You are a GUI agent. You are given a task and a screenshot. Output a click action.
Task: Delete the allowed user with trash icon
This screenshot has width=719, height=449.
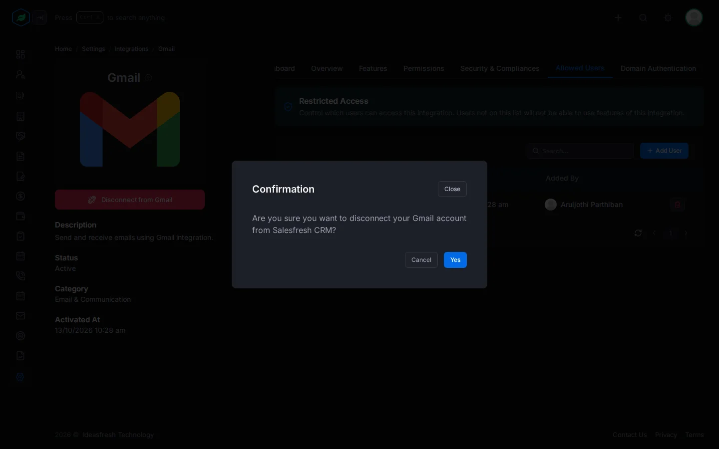point(678,205)
